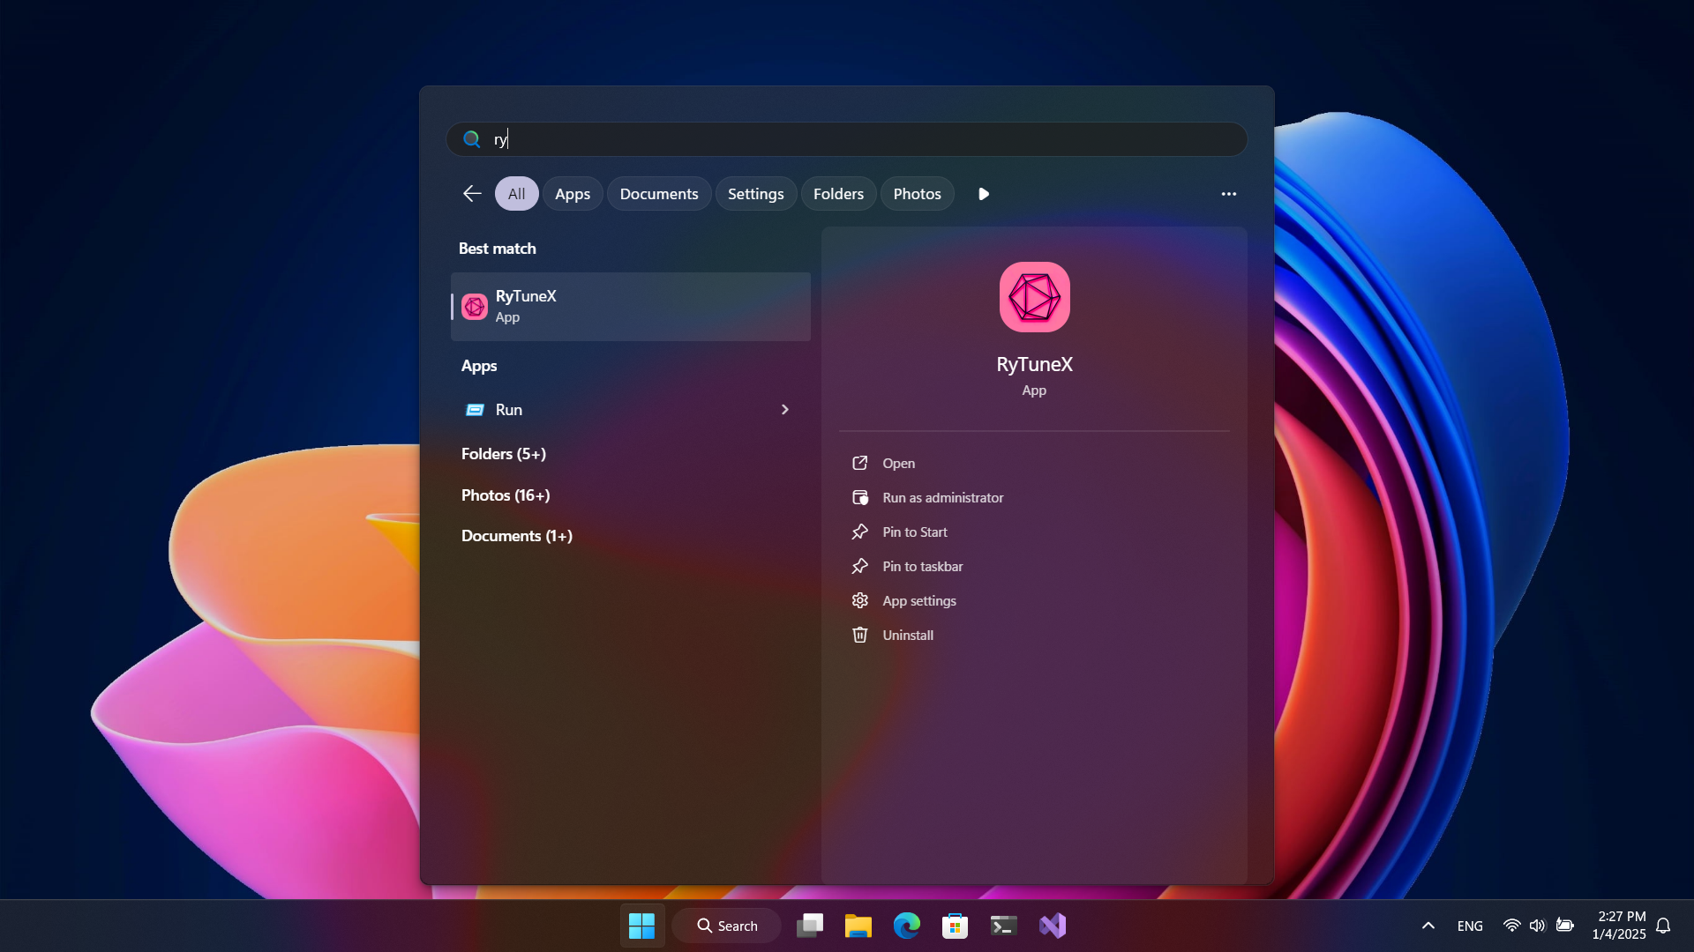Viewport: 1694px width, 952px height.
Task: Click the Run as administrator shield icon
Action: pos(860,498)
